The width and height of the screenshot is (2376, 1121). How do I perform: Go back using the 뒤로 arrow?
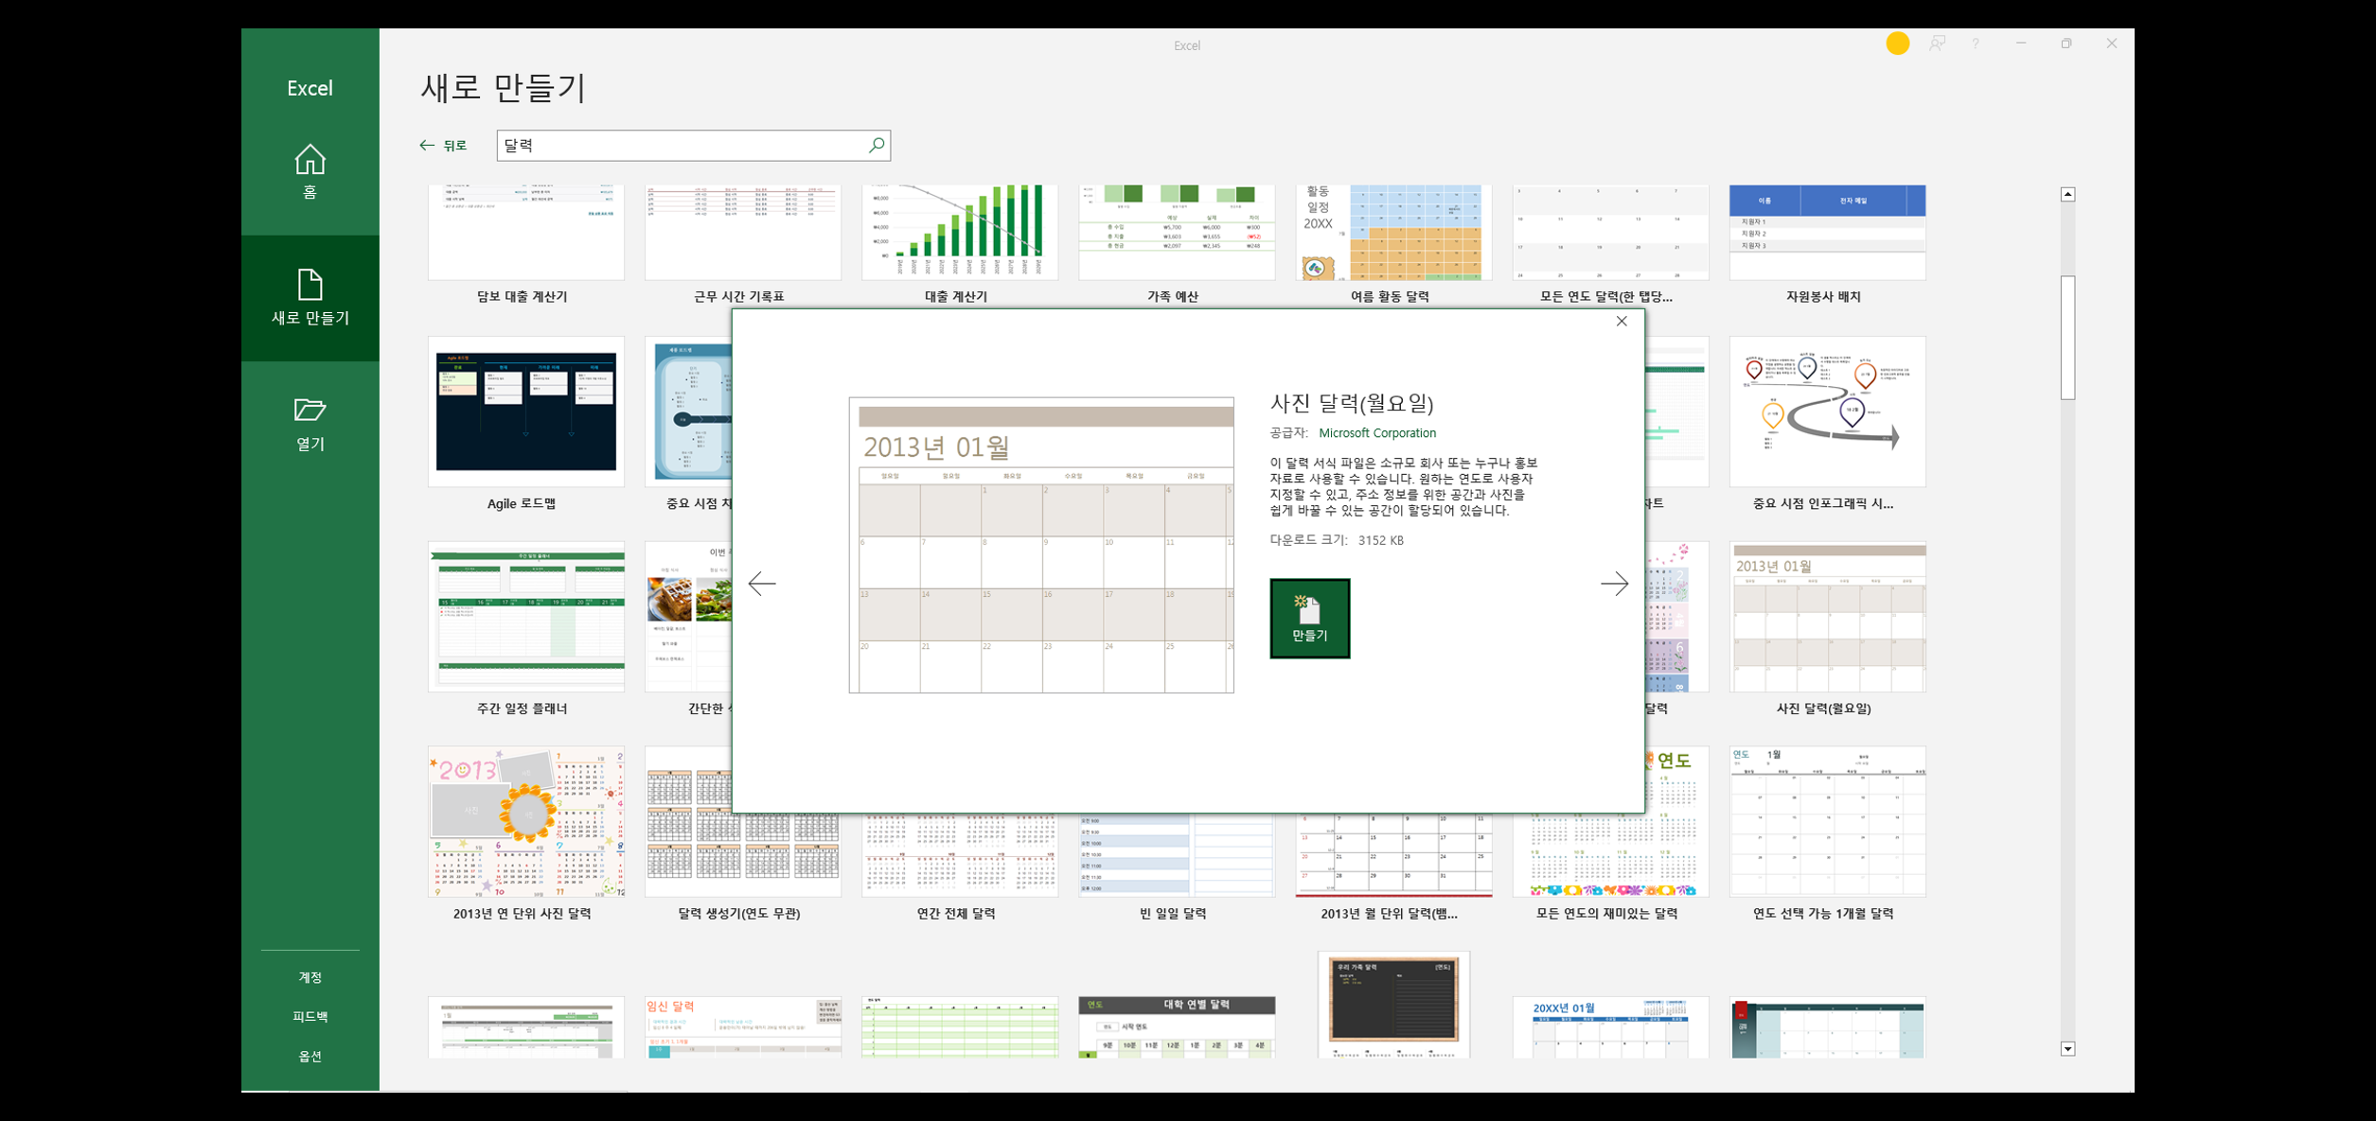pos(443,146)
